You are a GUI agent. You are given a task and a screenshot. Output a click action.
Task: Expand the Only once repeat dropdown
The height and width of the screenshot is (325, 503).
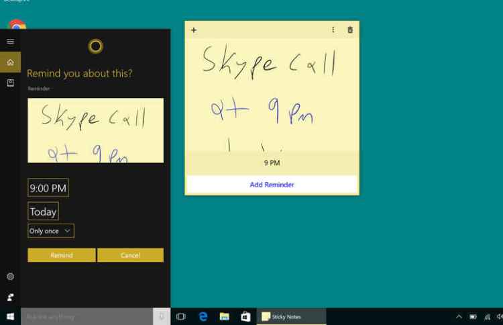[x=51, y=231]
